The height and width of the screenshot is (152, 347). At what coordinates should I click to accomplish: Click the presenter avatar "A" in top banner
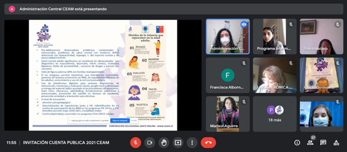coord(12,9)
